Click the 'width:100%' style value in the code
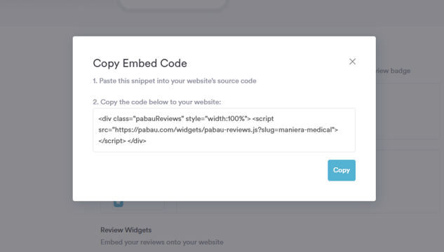This screenshot has width=444, height=252. tap(227, 119)
